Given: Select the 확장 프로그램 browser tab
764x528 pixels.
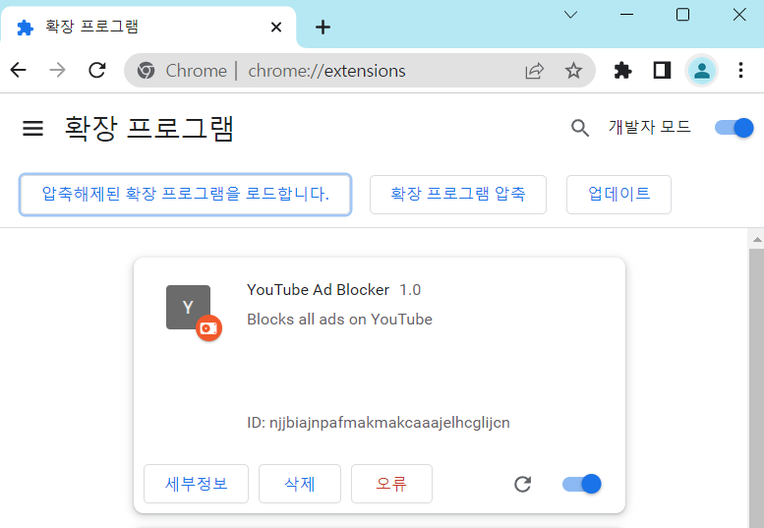Looking at the screenshot, I should coord(148,28).
